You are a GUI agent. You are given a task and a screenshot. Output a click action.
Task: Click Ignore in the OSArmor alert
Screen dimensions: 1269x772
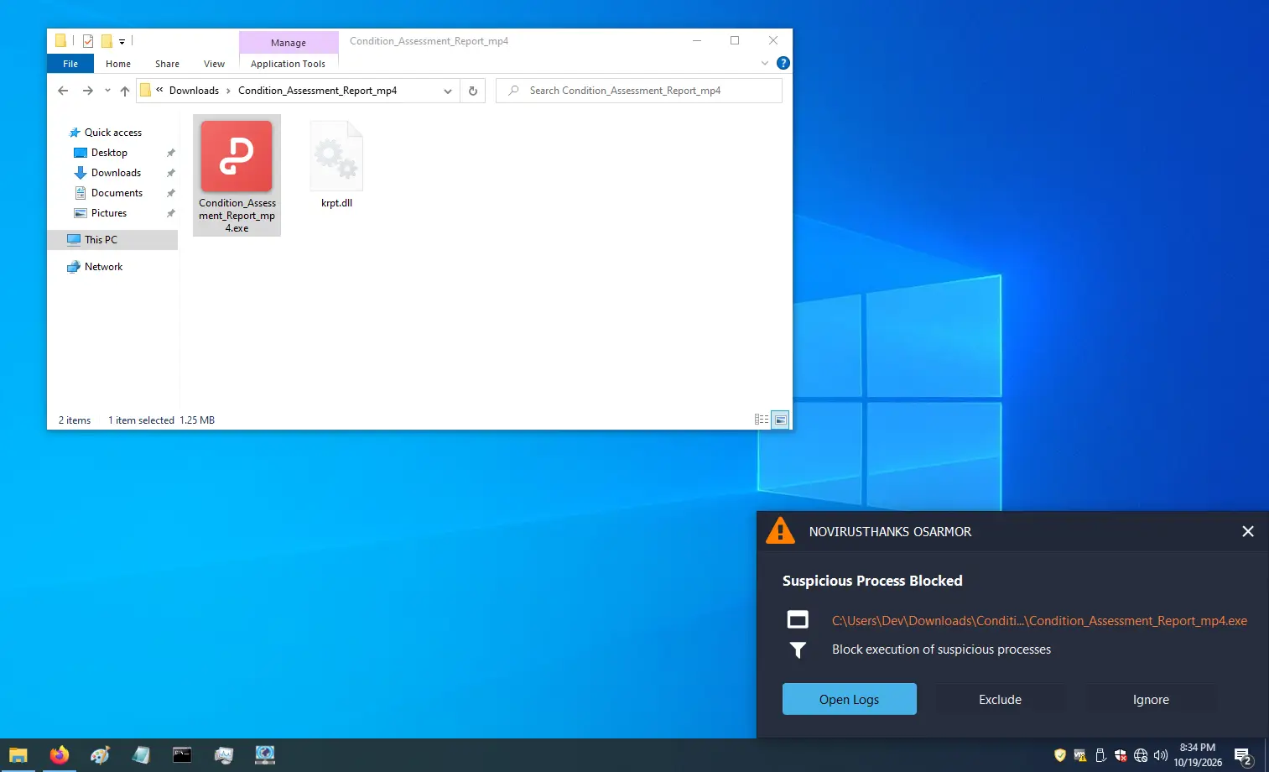click(1151, 699)
